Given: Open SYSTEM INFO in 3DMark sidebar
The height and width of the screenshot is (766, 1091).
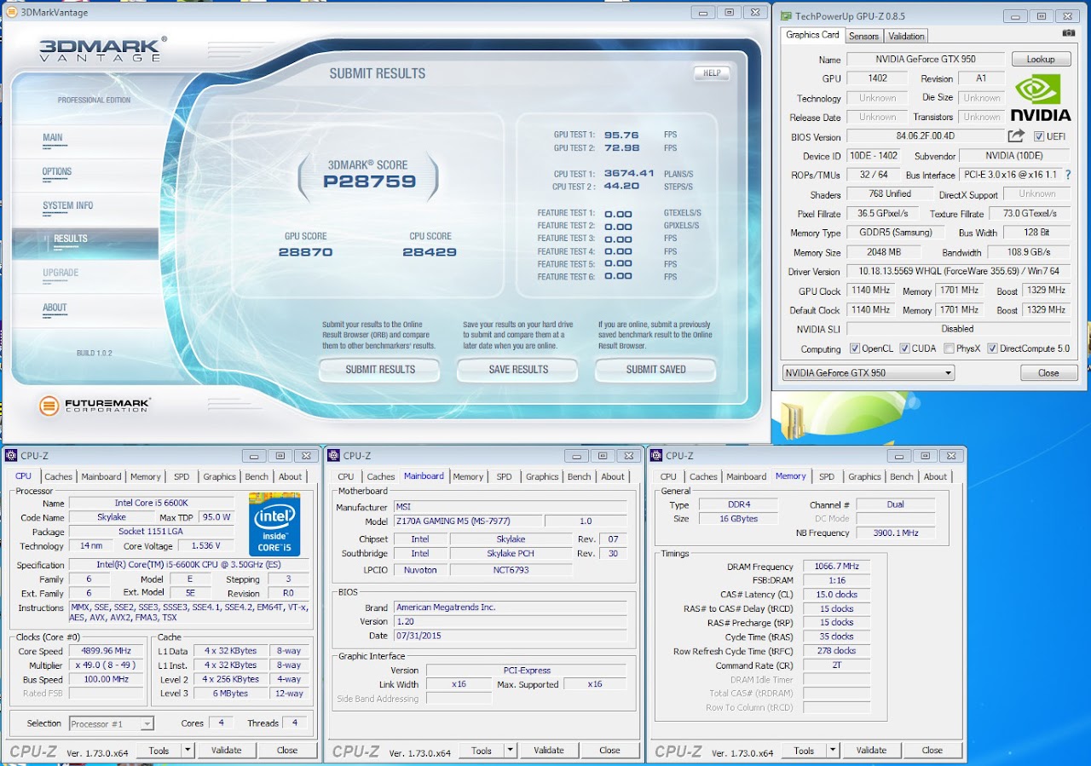Looking at the screenshot, I should 68,206.
